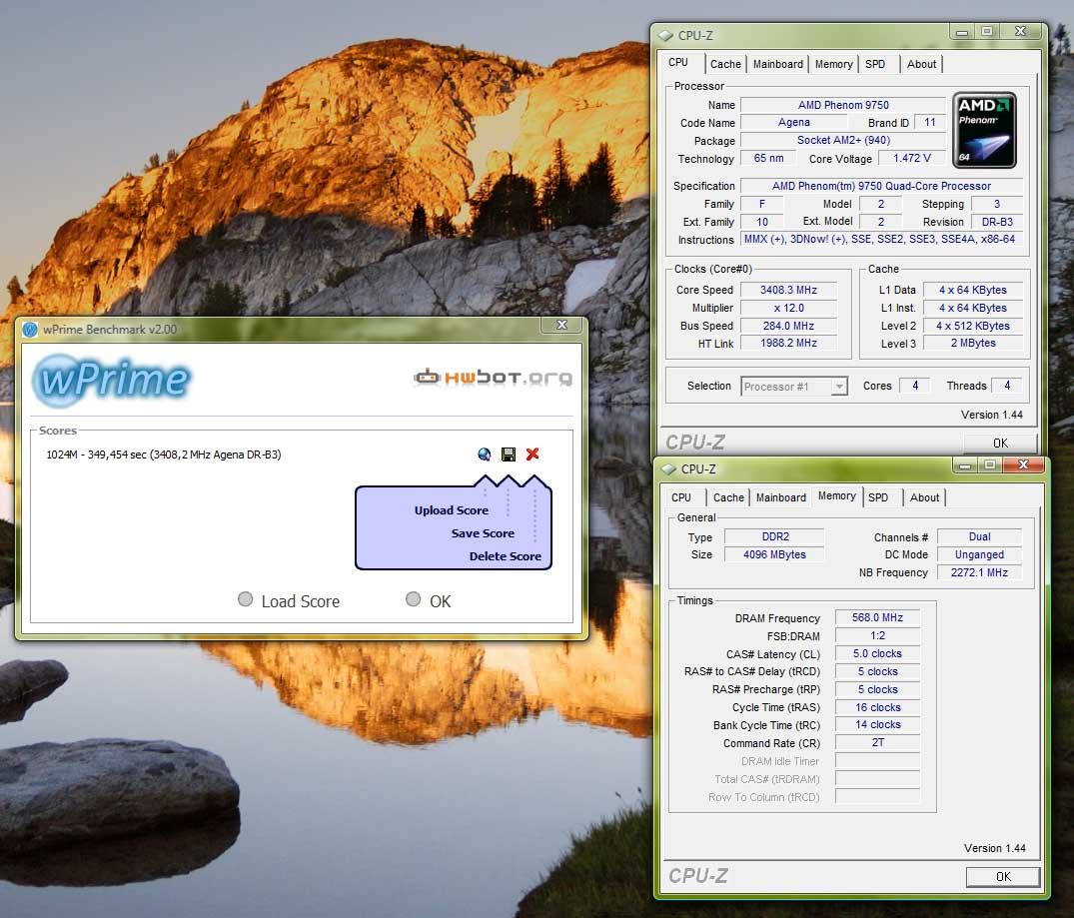Open Cache tab in bottom CPU-Z window
The image size is (1074, 918).
728,497
